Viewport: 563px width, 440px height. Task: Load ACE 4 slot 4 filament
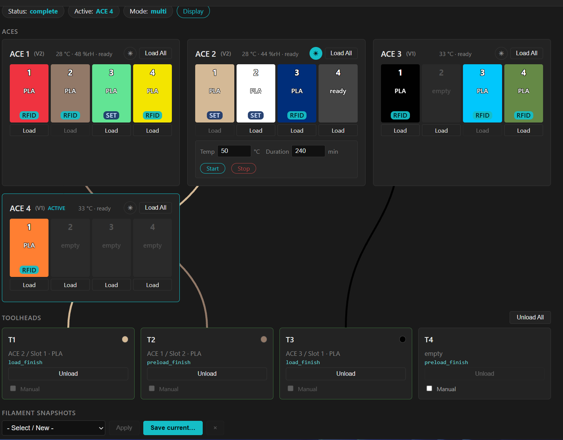point(152,285)
